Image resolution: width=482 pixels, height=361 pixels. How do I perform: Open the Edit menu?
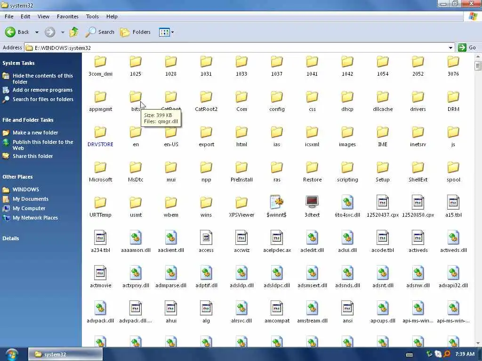pos(25,16)
